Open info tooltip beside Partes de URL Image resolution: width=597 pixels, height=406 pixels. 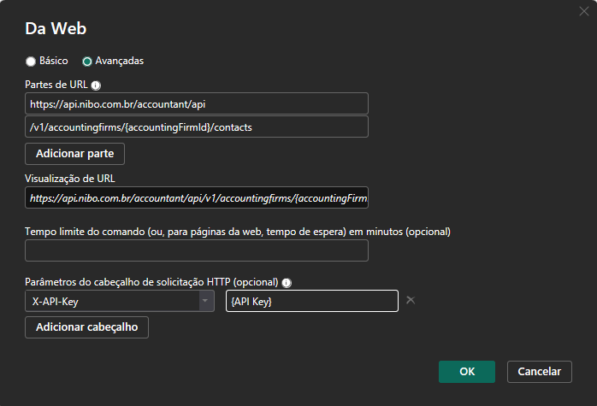click(96, 85)
